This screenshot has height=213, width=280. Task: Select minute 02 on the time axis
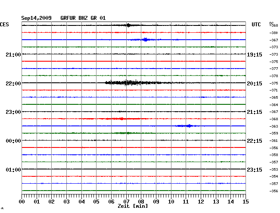point(51,201)
